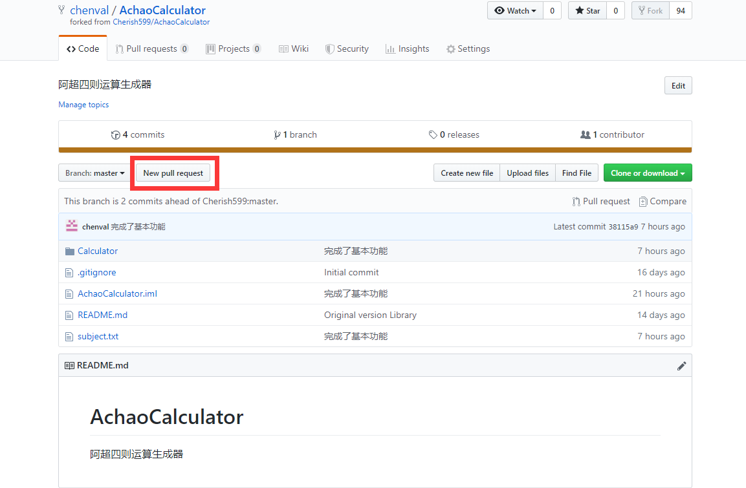Open the .gitignore file

97,272
